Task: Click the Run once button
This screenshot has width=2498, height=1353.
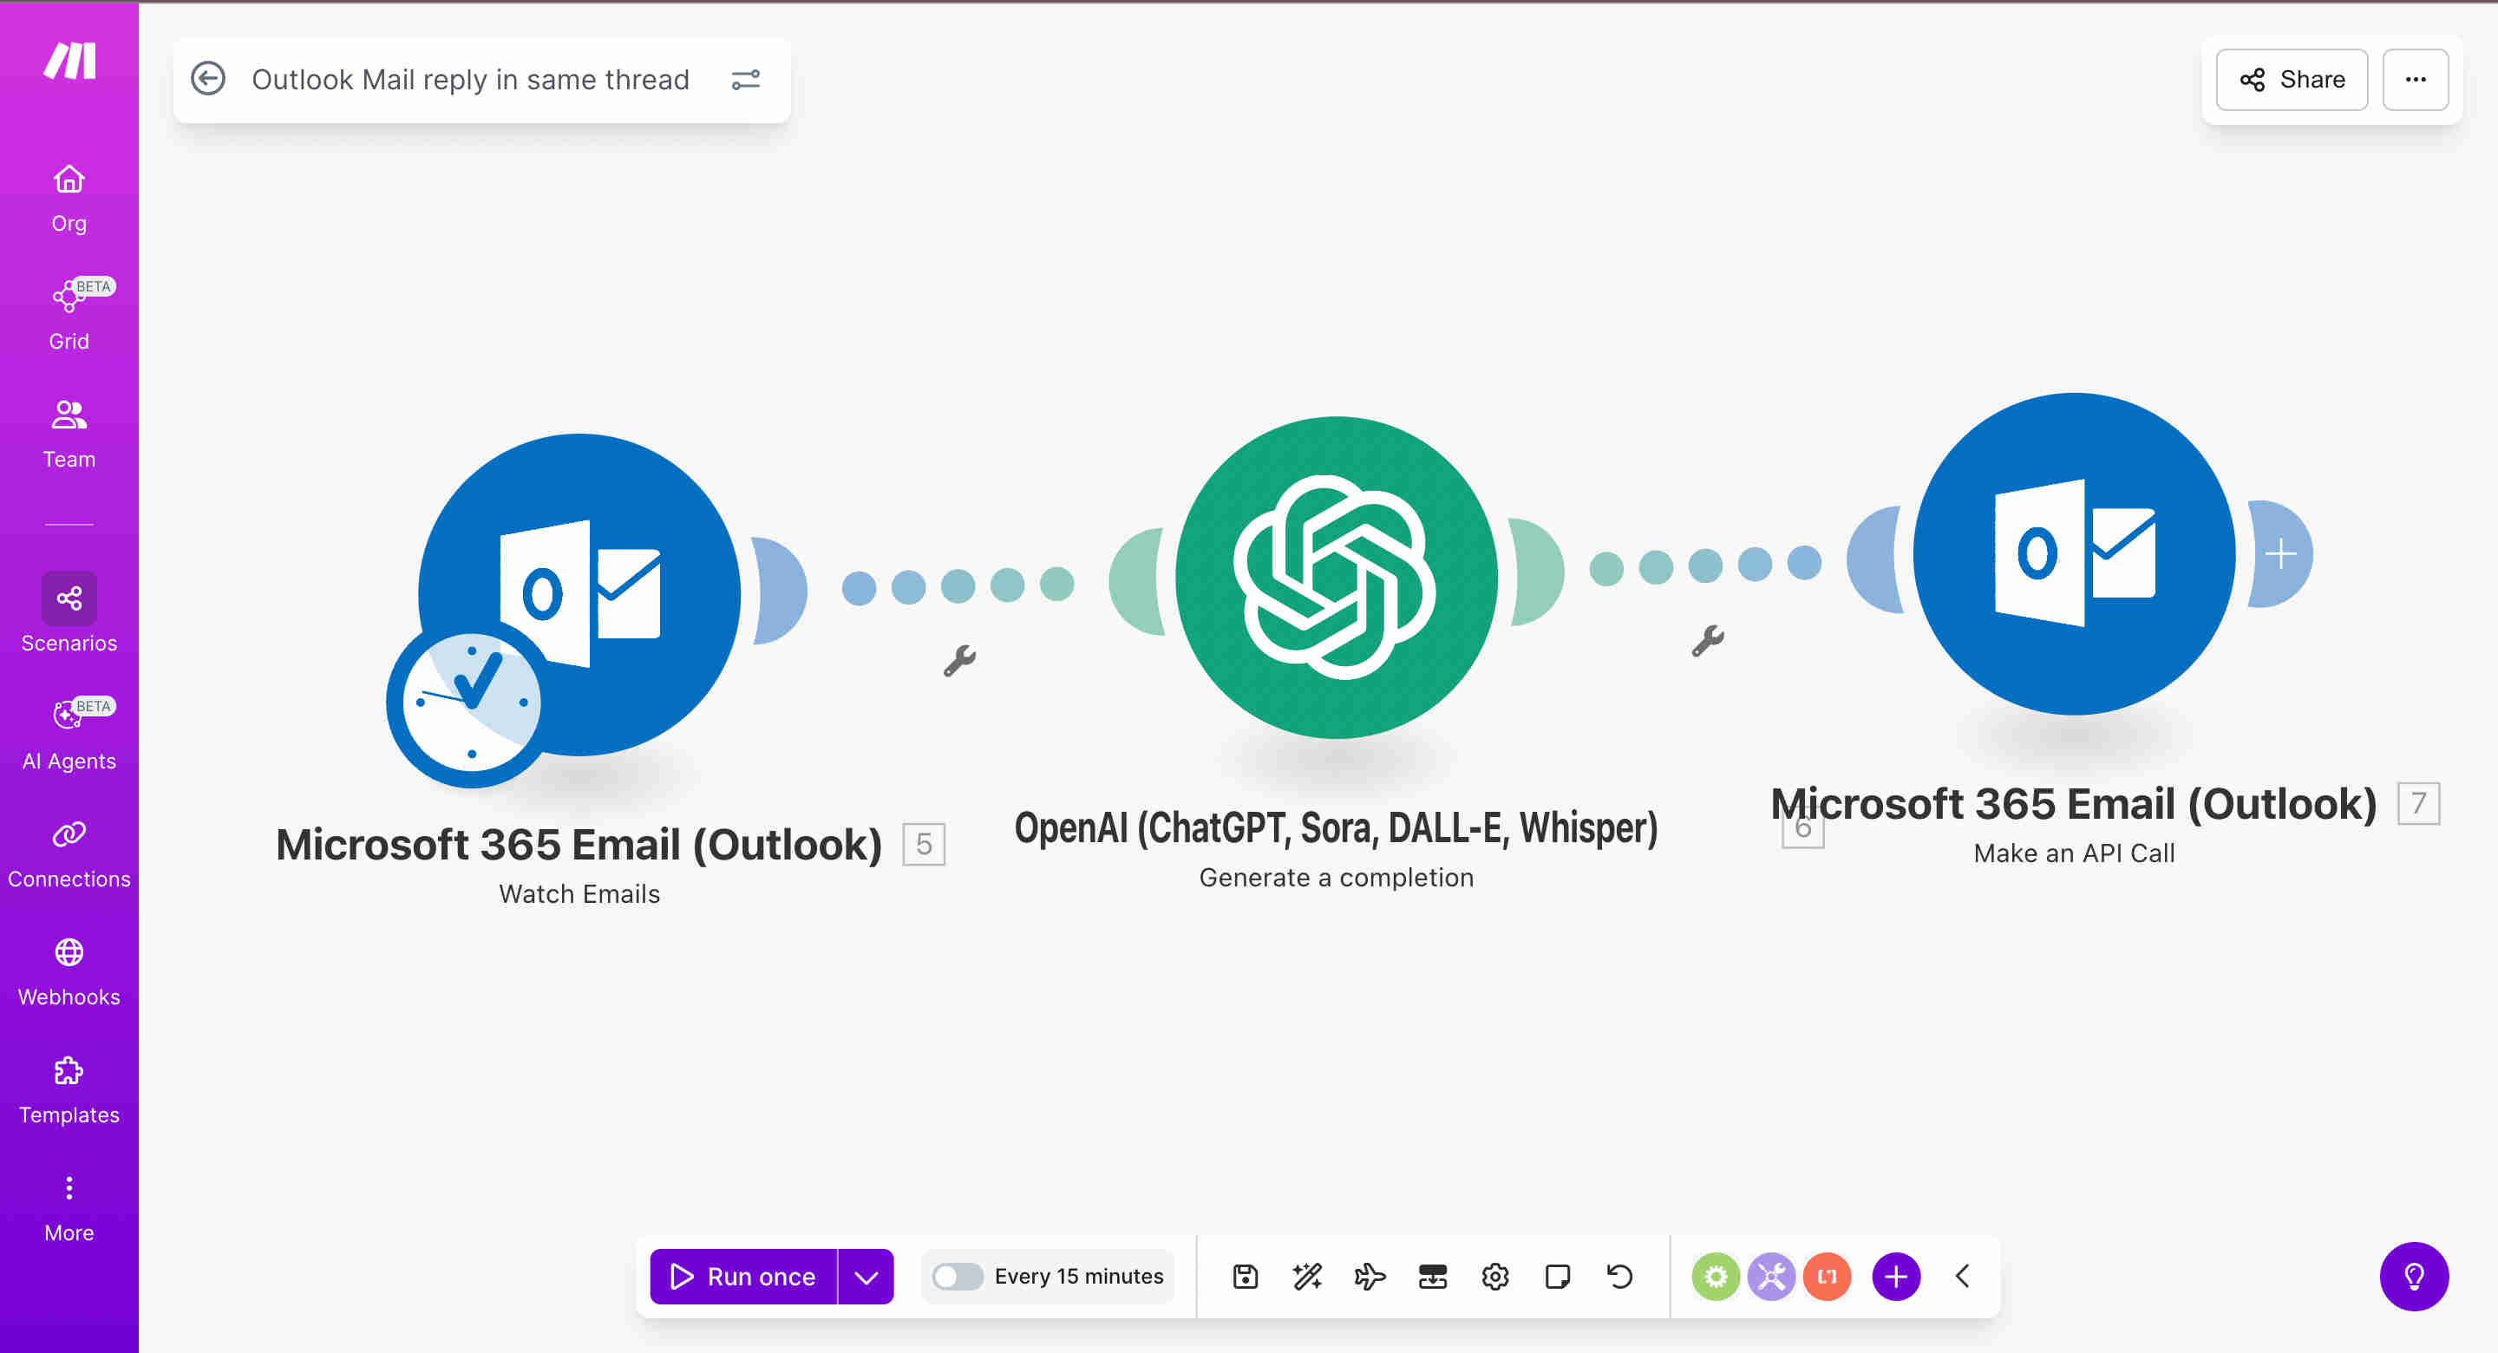Action: pyautogui.click(x=744, y=1277)
